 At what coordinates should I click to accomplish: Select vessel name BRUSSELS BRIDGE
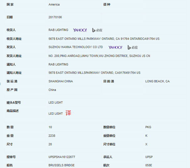point(62,165)
